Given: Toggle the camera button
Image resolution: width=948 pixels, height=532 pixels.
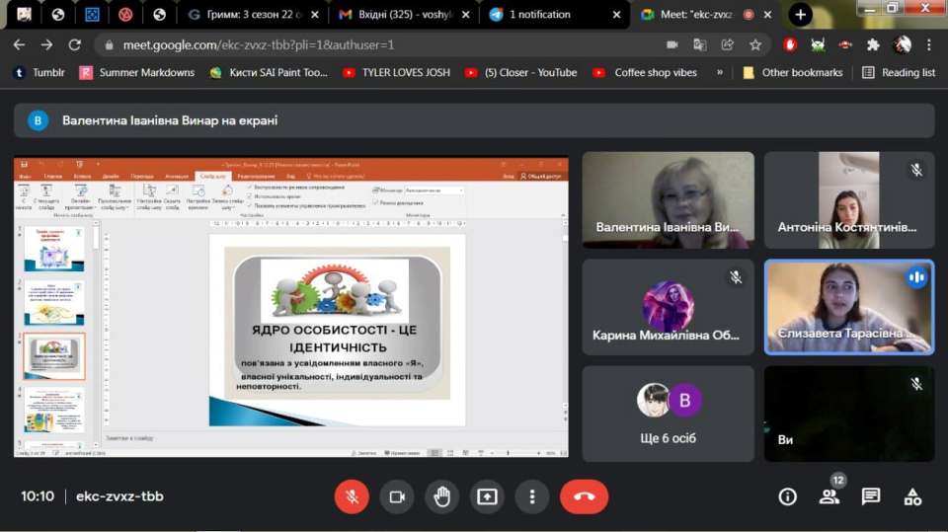Looking at the screenshot, I should [x=397, y=496].
